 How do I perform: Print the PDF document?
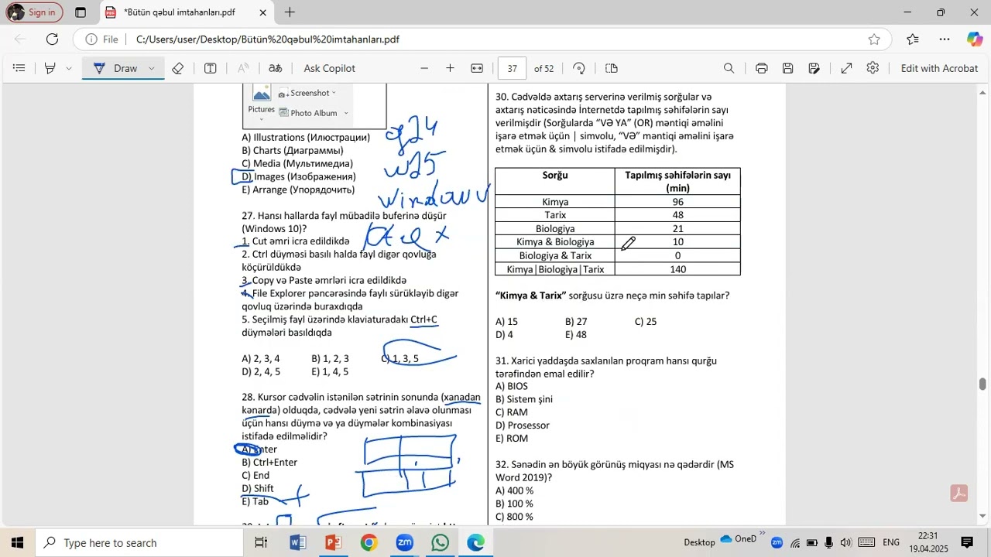pos(762,68)
